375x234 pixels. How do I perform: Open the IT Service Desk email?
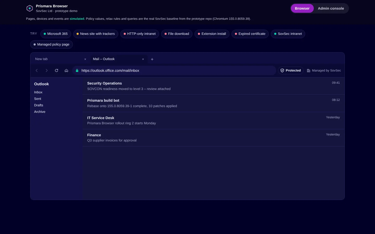(x=214, y=121)
